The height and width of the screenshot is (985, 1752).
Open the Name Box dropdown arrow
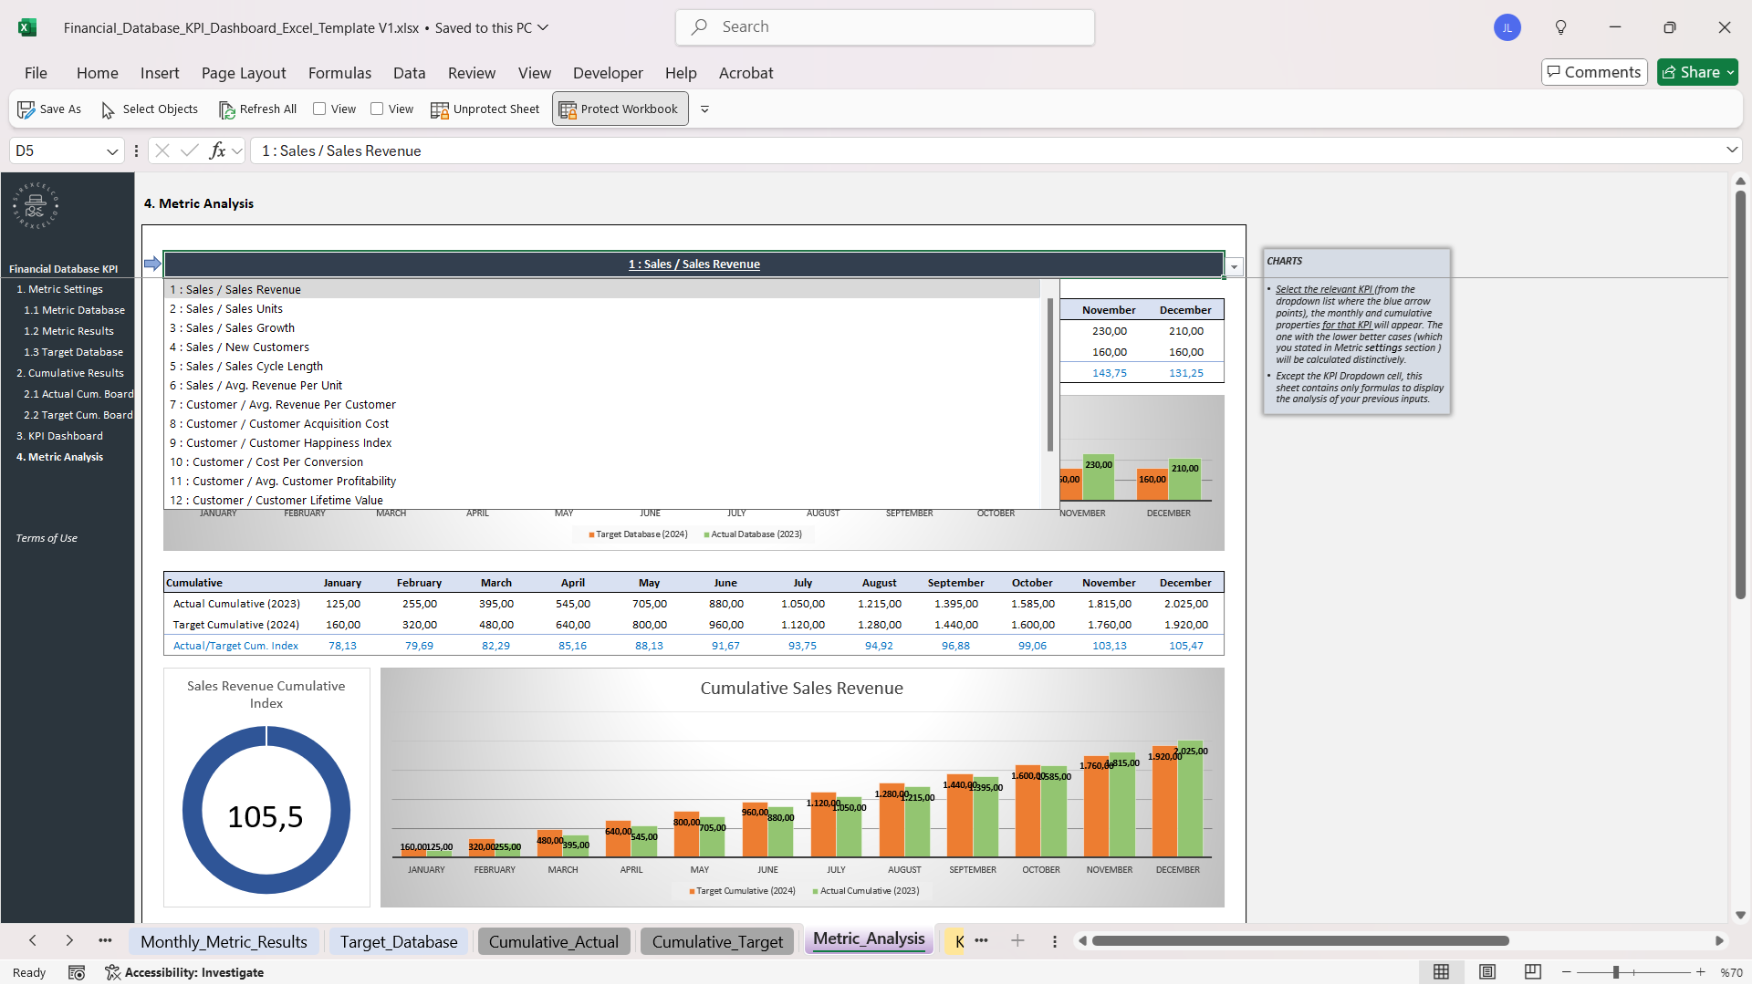[112, 151]
